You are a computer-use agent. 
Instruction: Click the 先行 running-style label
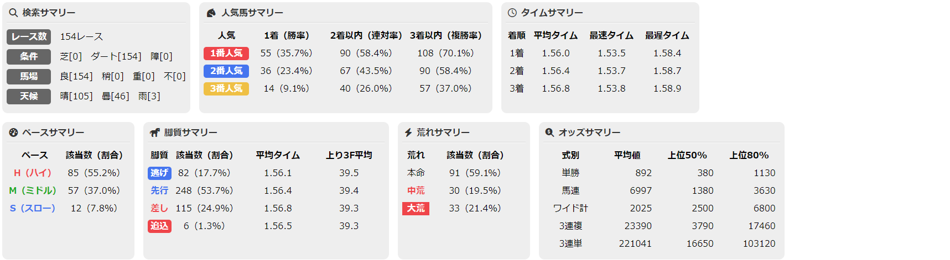point(159,190)
